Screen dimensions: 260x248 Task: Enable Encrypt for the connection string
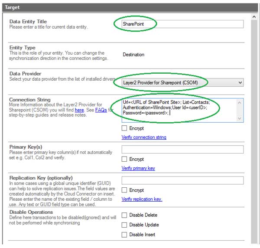point(125,128)
